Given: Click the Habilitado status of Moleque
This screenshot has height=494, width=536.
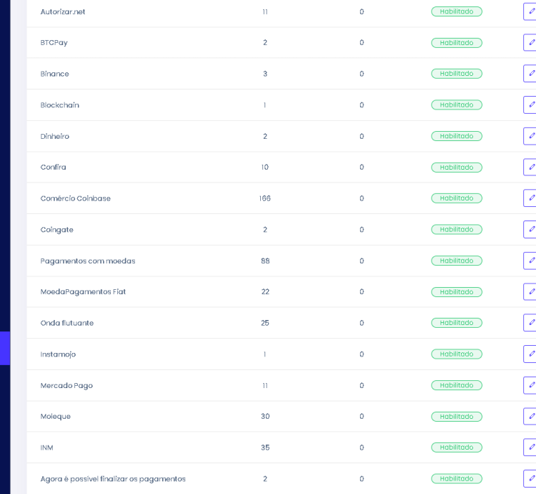Looking at the screenshot, I should click(457, 416).
